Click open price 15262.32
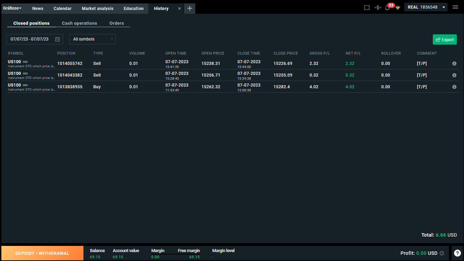The width and height of the screenshot is (464, 261). [211, 87]
